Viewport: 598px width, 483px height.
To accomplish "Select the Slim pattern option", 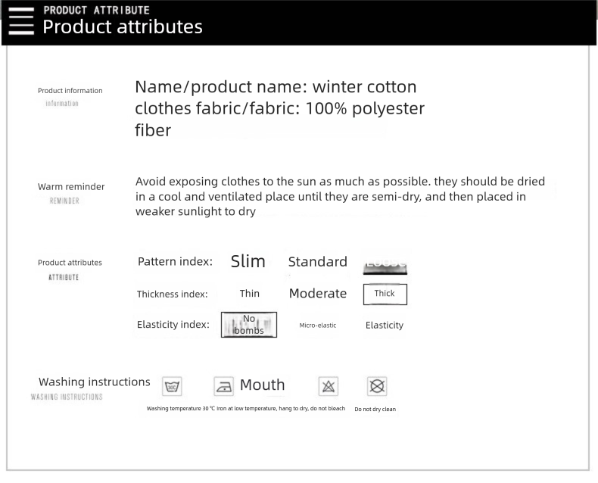I will click(x=248, y=262).
